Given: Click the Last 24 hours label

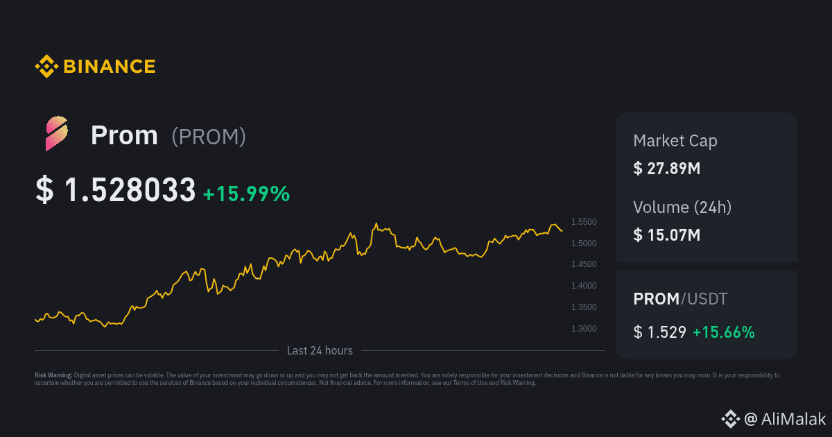Looking at the screenshot, I should (320, 351).
